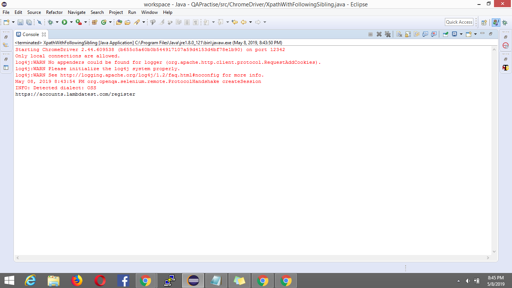This screenshot has width=512, height=288.
Task: Toggle Show Console When Standard Error Changes
Action: point(433,34)
